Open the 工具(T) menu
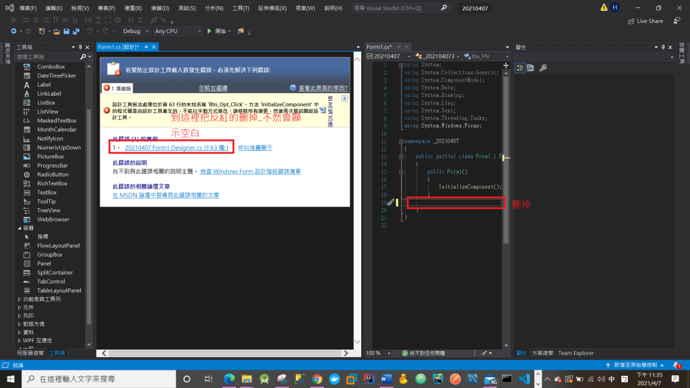690x388 pixels. pyautogui.click(x=241, y=8)
